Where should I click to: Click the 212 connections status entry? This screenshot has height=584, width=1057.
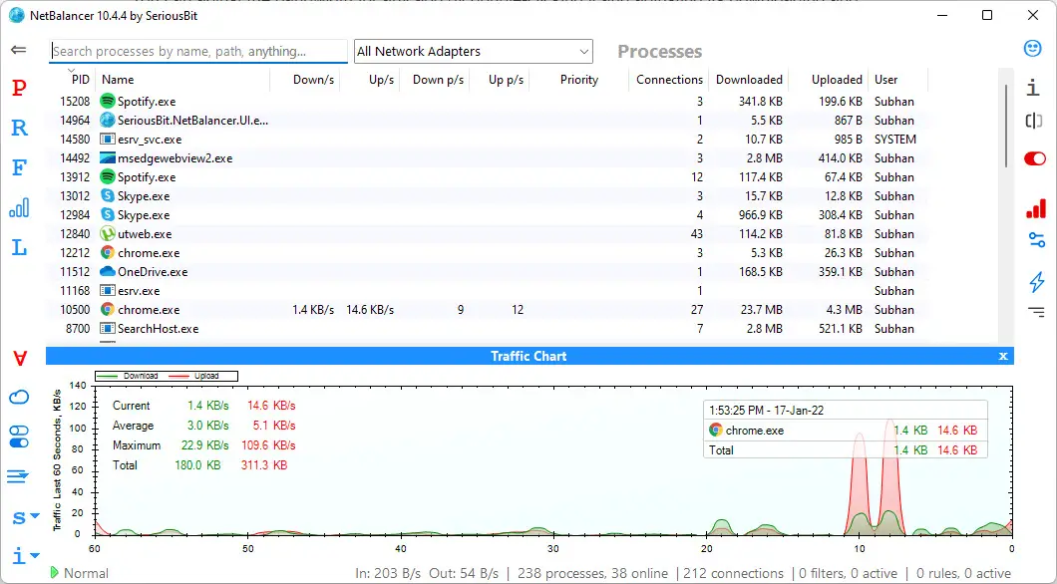[734, 573]
